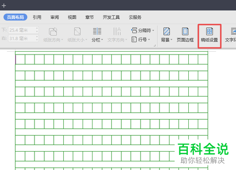
Task: Switch to the 引用 tab
Action: coord(37,17)
